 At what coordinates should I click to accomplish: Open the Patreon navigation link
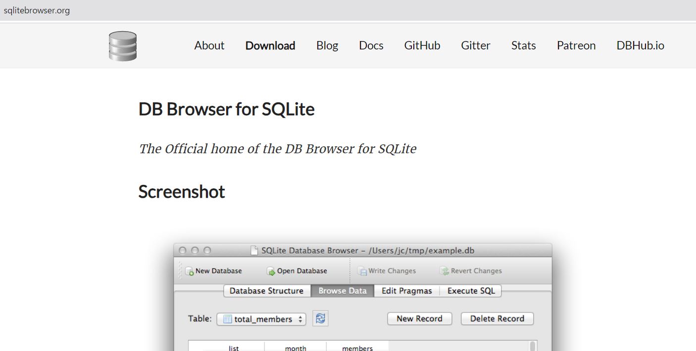point(576,45)
